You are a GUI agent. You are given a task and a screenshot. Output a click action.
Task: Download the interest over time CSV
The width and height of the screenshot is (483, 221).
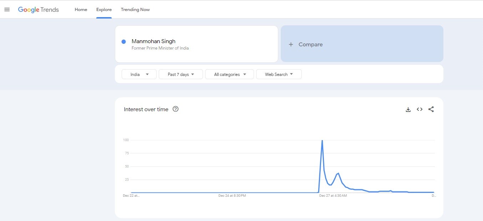(x=408, y=109)
